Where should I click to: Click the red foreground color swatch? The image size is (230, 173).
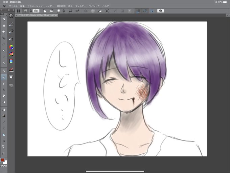tap(3, 160)
